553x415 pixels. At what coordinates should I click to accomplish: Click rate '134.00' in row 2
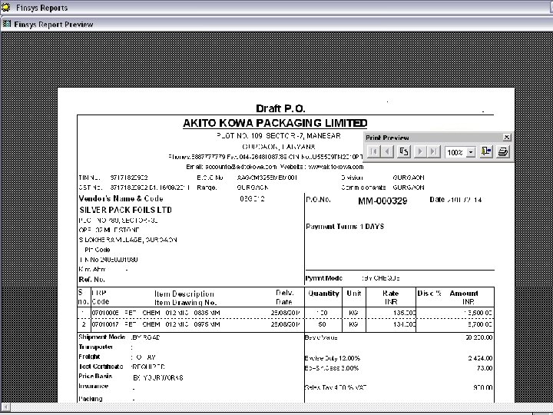click(405, 324)
